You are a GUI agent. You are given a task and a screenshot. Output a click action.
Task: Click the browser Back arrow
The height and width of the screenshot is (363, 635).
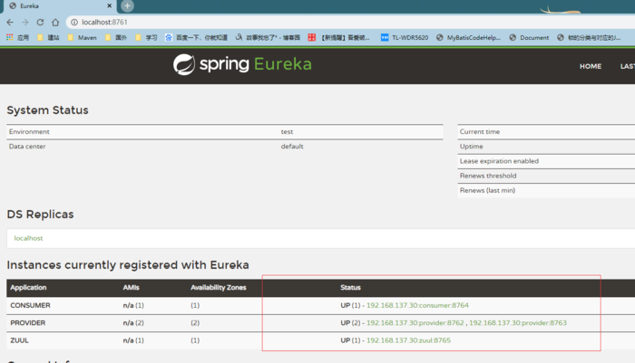(10, 23)
